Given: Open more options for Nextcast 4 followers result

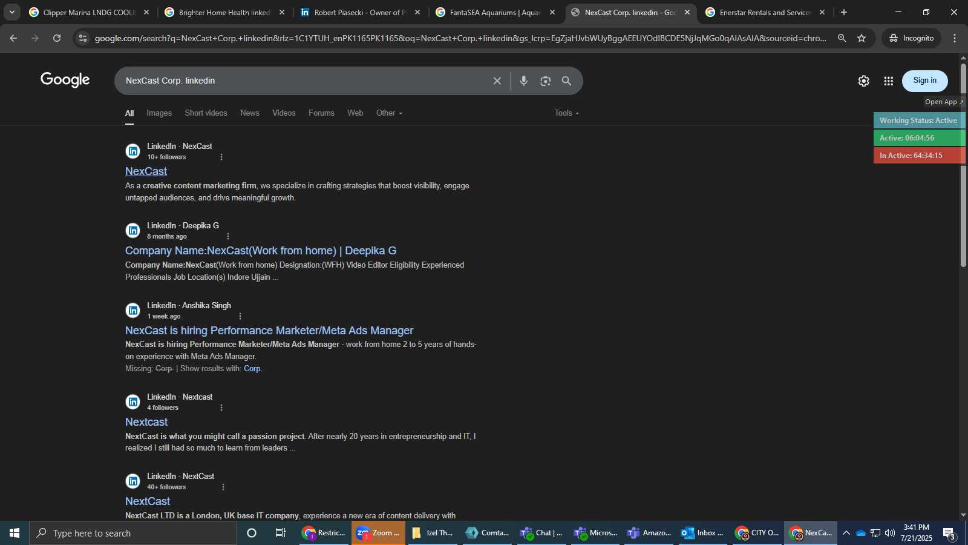Looking at the screenshot, I should (x=221, y=408).
